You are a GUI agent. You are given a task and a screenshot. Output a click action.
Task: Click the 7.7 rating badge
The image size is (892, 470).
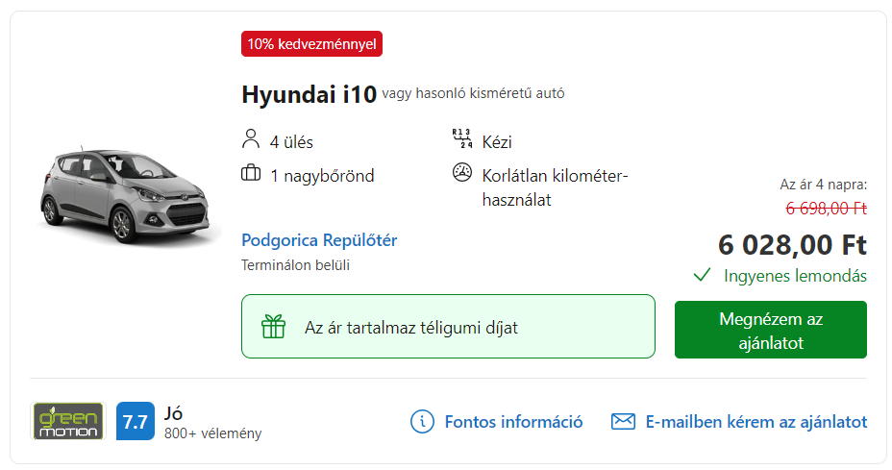tap(136, 421)
